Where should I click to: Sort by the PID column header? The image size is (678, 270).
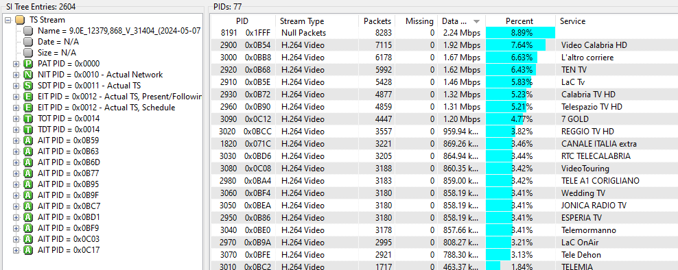[x=242, y=21]
